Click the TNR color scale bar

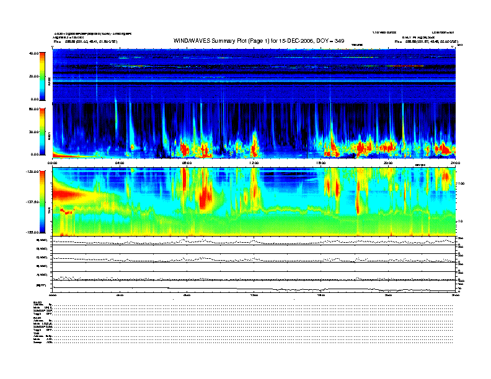click(42, 202)
